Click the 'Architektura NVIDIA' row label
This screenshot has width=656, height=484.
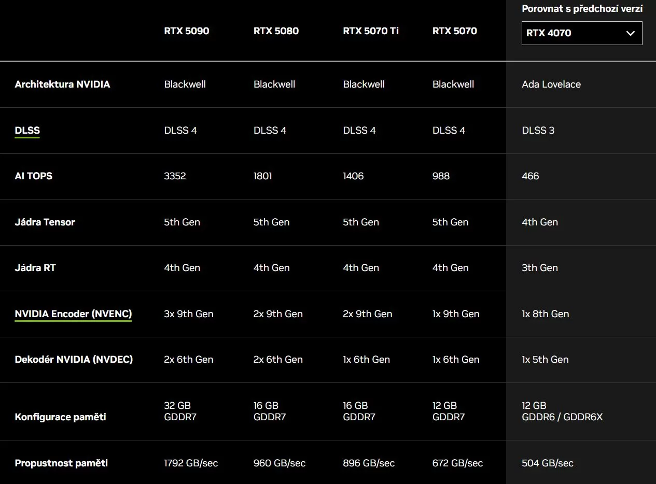[x=62, y=84]
